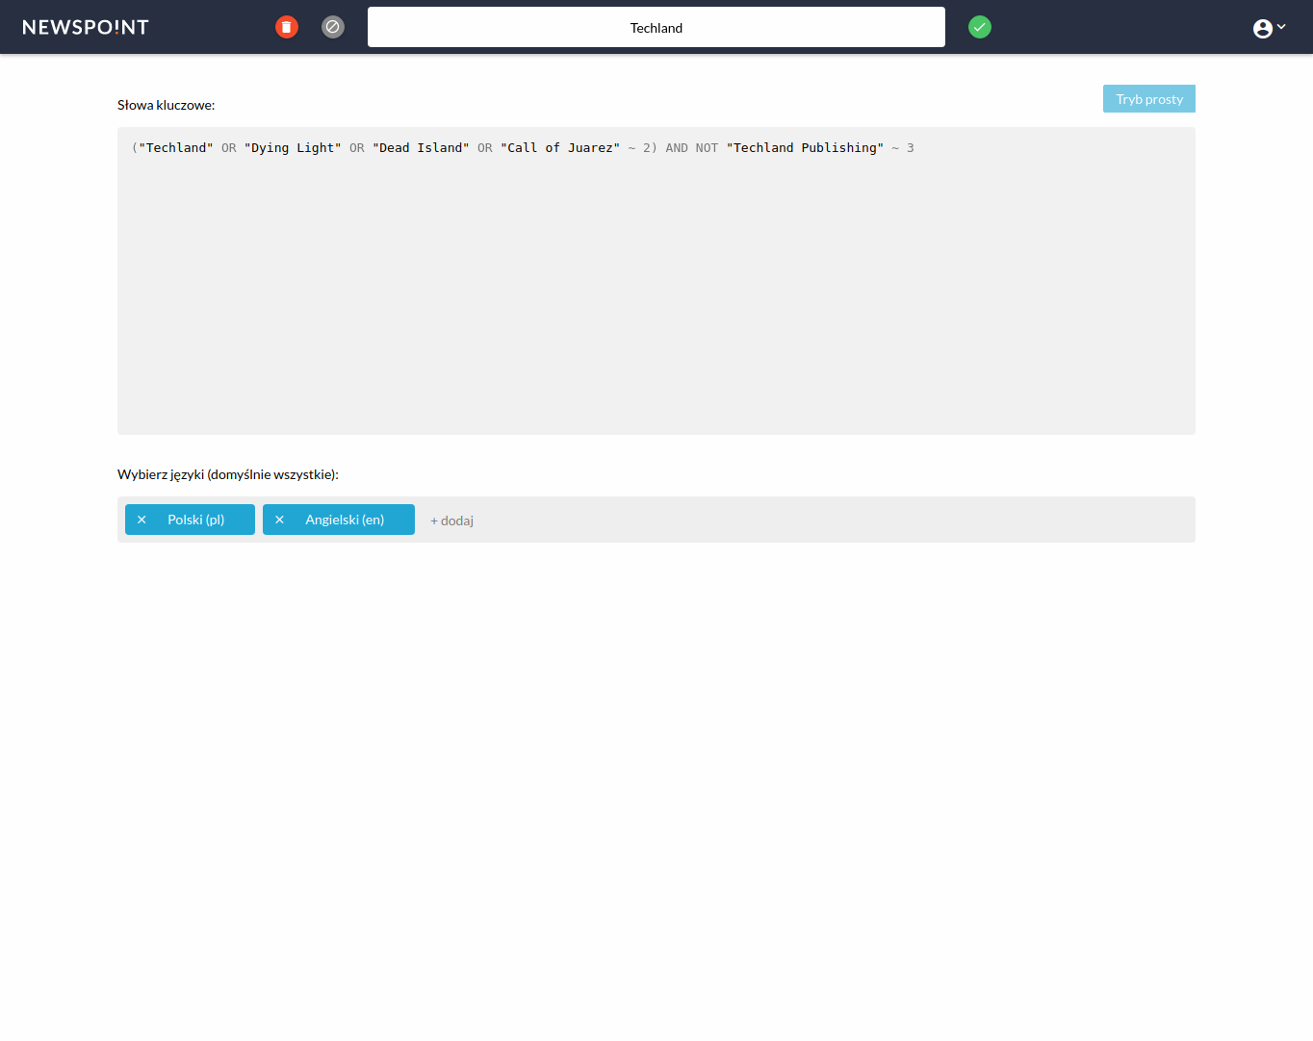Open the user account avatar icon
This screenshot has width=1313, height=1041.
pyautogui.click(x=1262, y=29)
